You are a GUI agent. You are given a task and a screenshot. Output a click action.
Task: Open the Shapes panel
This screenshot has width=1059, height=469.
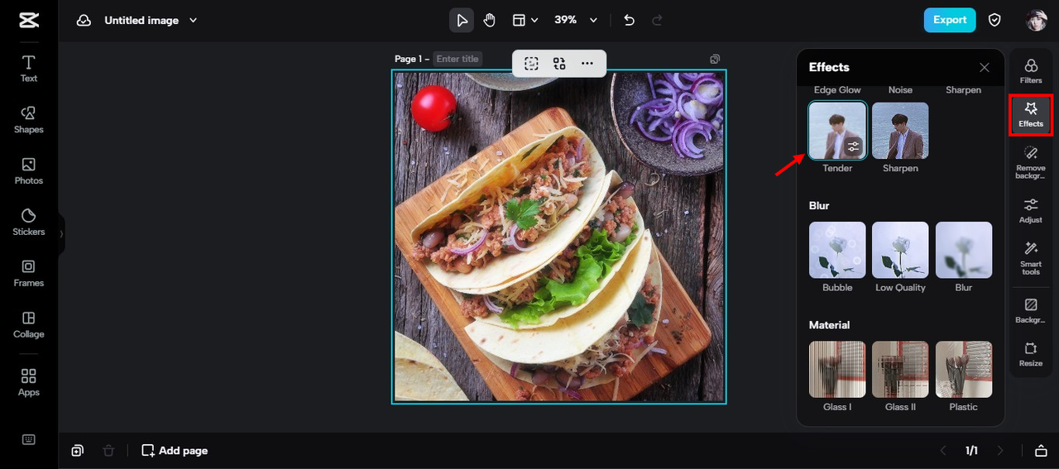29,120
